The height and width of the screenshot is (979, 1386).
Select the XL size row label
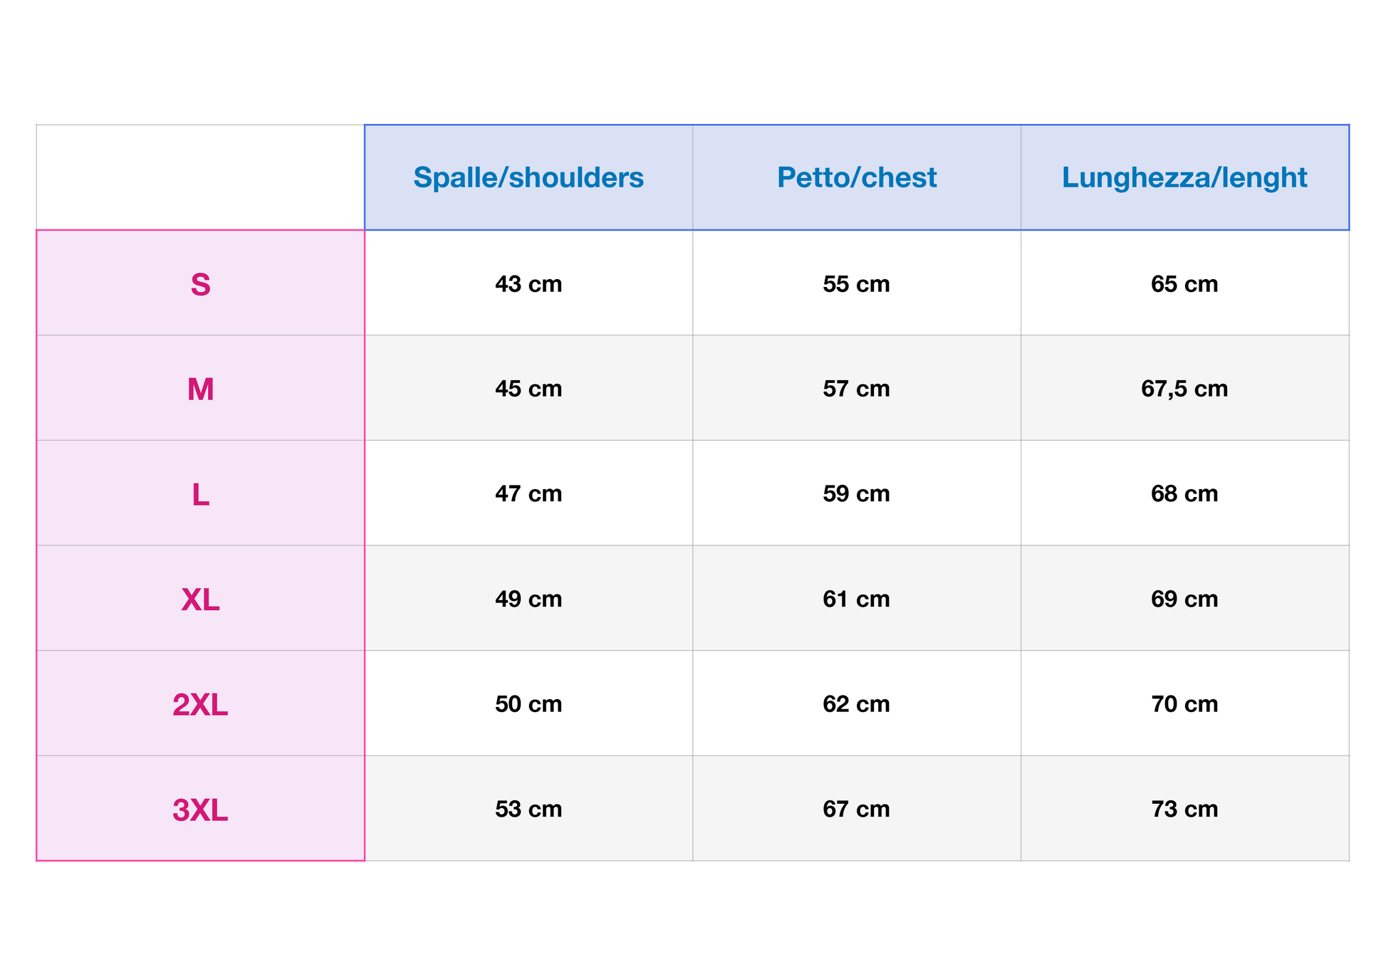(200, 600)
